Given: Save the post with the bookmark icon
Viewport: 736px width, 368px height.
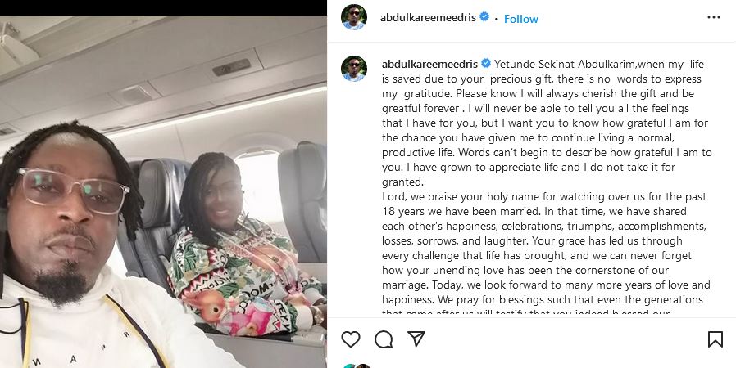Looking at the screenshot, I should pos(715,339).
